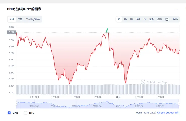Select the 7D time range

125,19
